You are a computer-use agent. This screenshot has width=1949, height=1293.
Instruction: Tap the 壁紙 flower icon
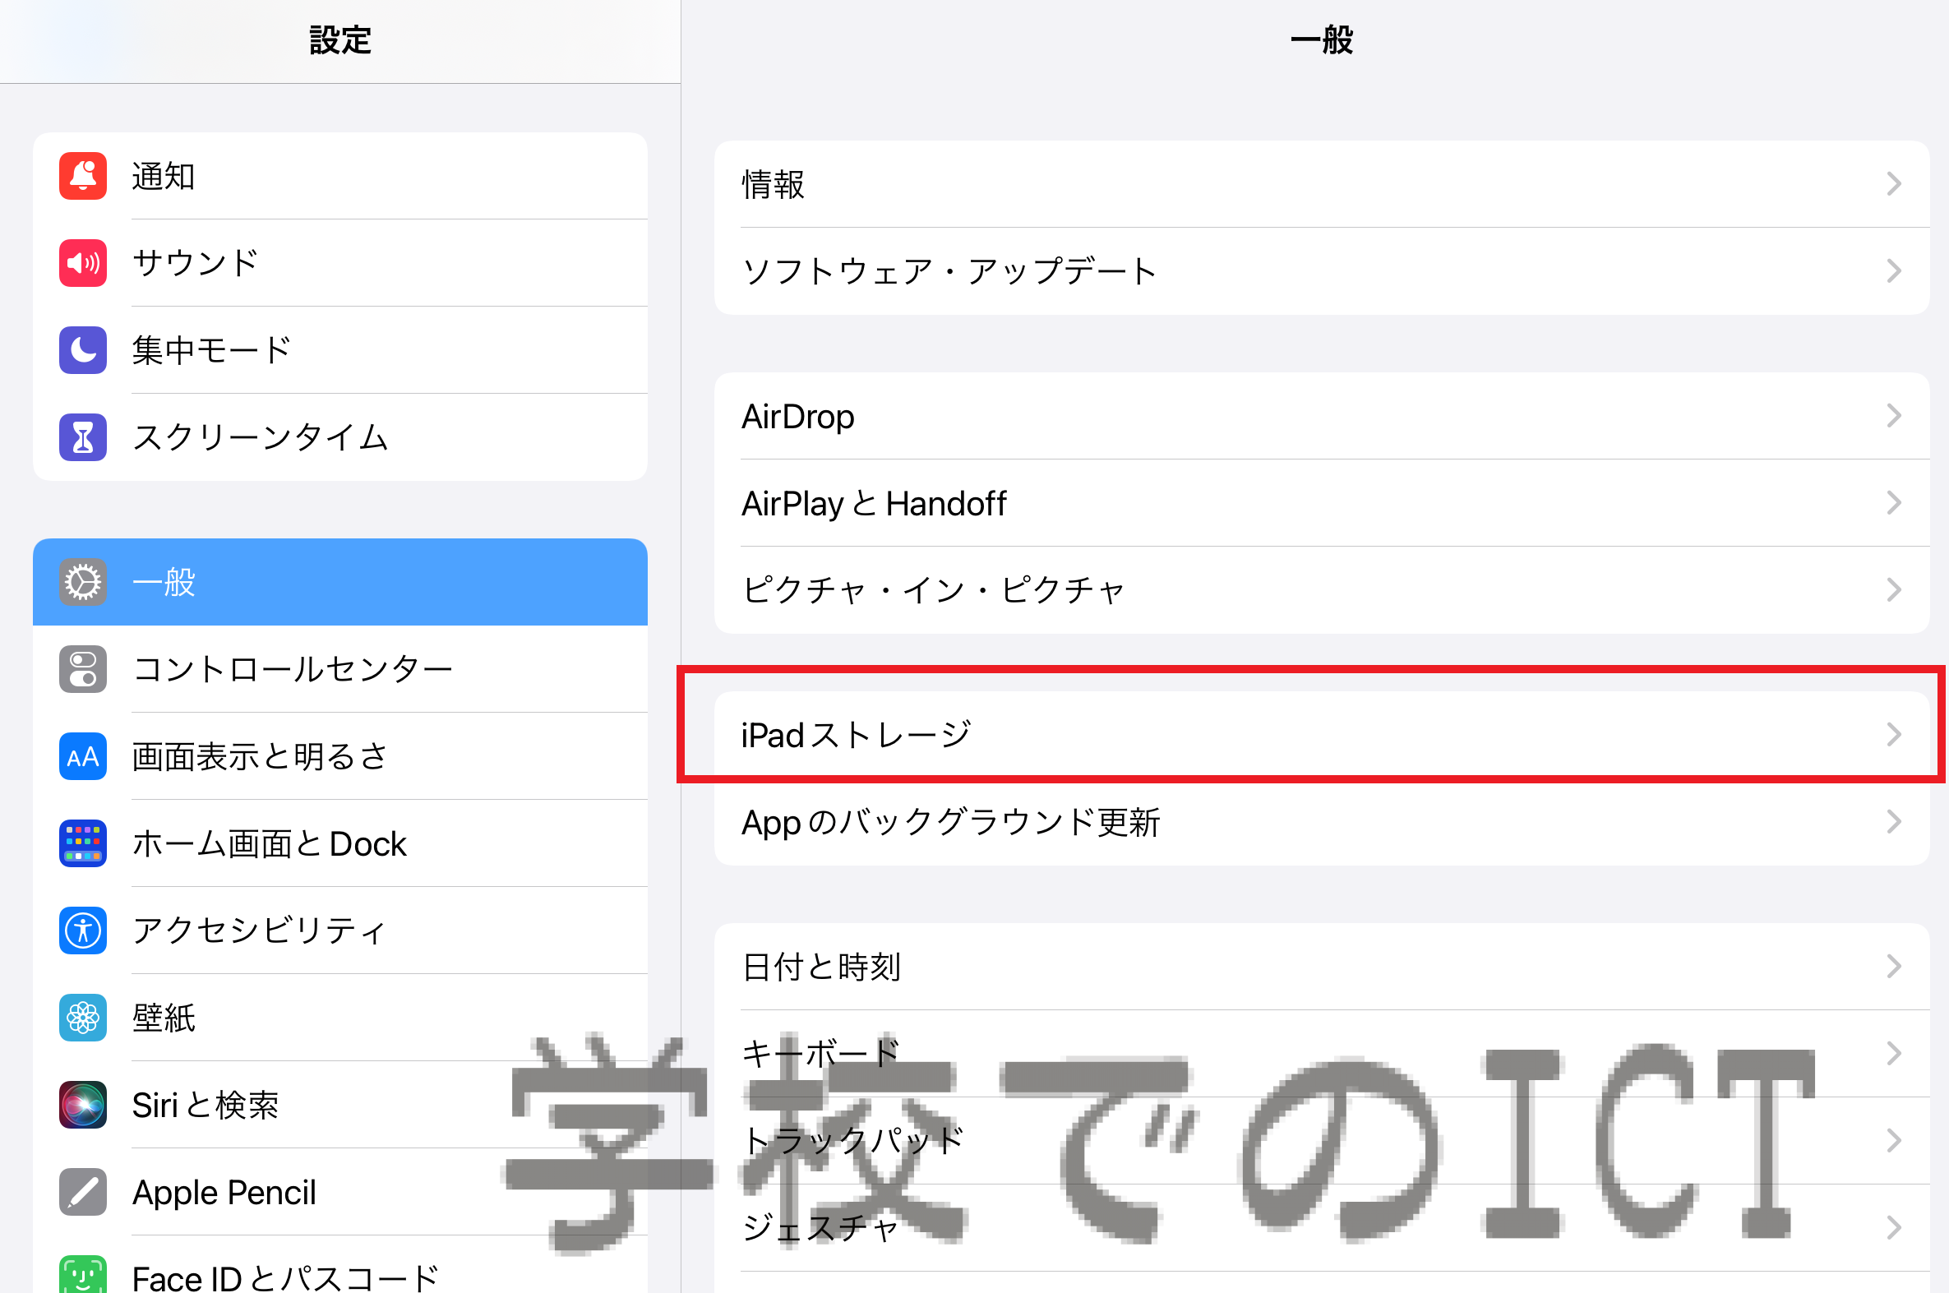click(82, 1018)
